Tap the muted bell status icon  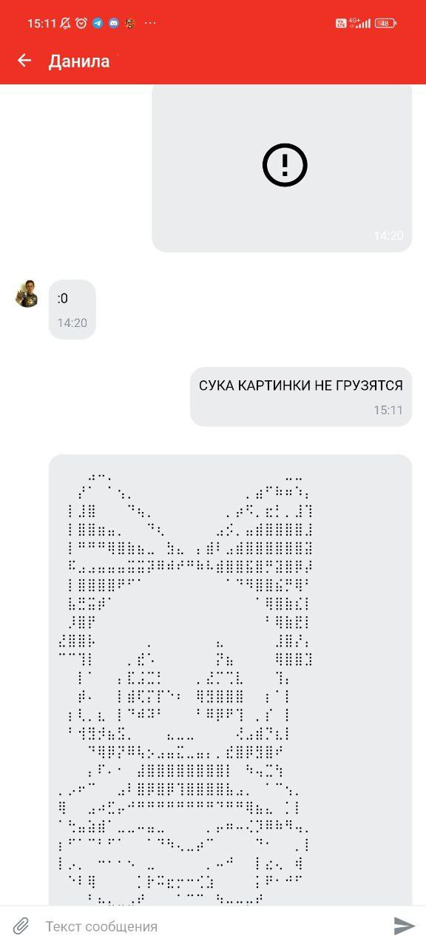coord(65,23)
